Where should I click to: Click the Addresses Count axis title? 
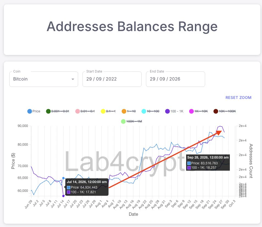click(x=251, y=161)
